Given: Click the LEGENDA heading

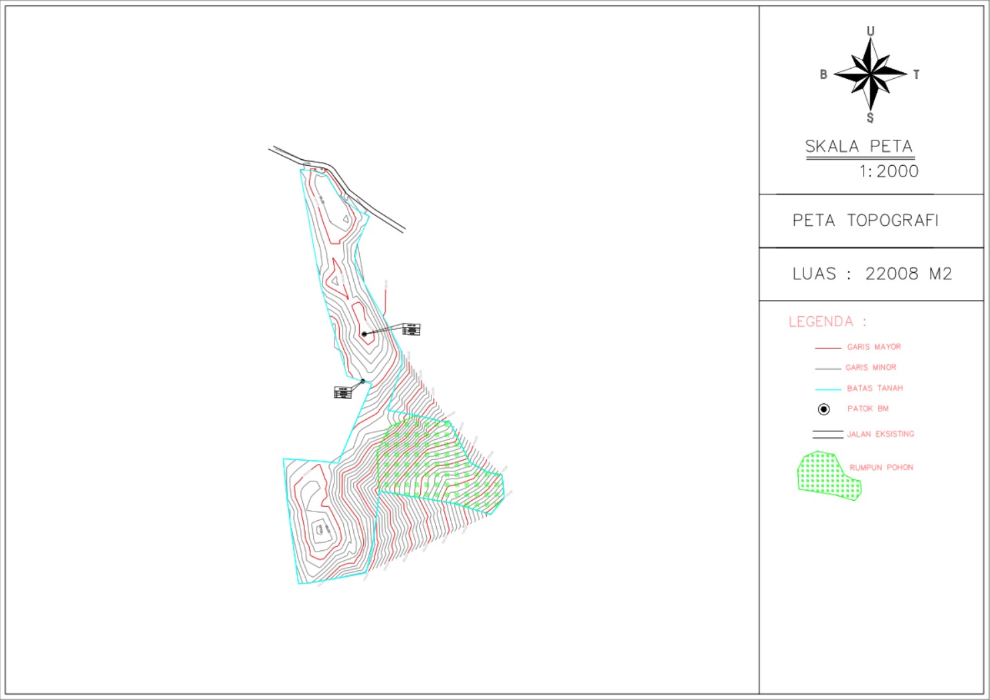Looking at the screenshot, I should coord(827,322).
